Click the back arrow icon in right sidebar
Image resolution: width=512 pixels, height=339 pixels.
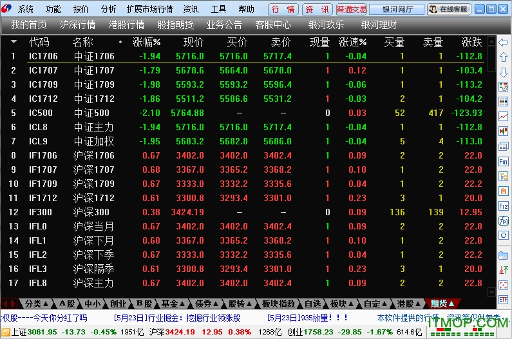tap(503, 42)
